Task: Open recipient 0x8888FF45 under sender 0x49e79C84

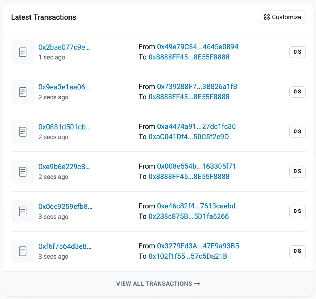Action: pyautogui.click(x=189, y=57)
